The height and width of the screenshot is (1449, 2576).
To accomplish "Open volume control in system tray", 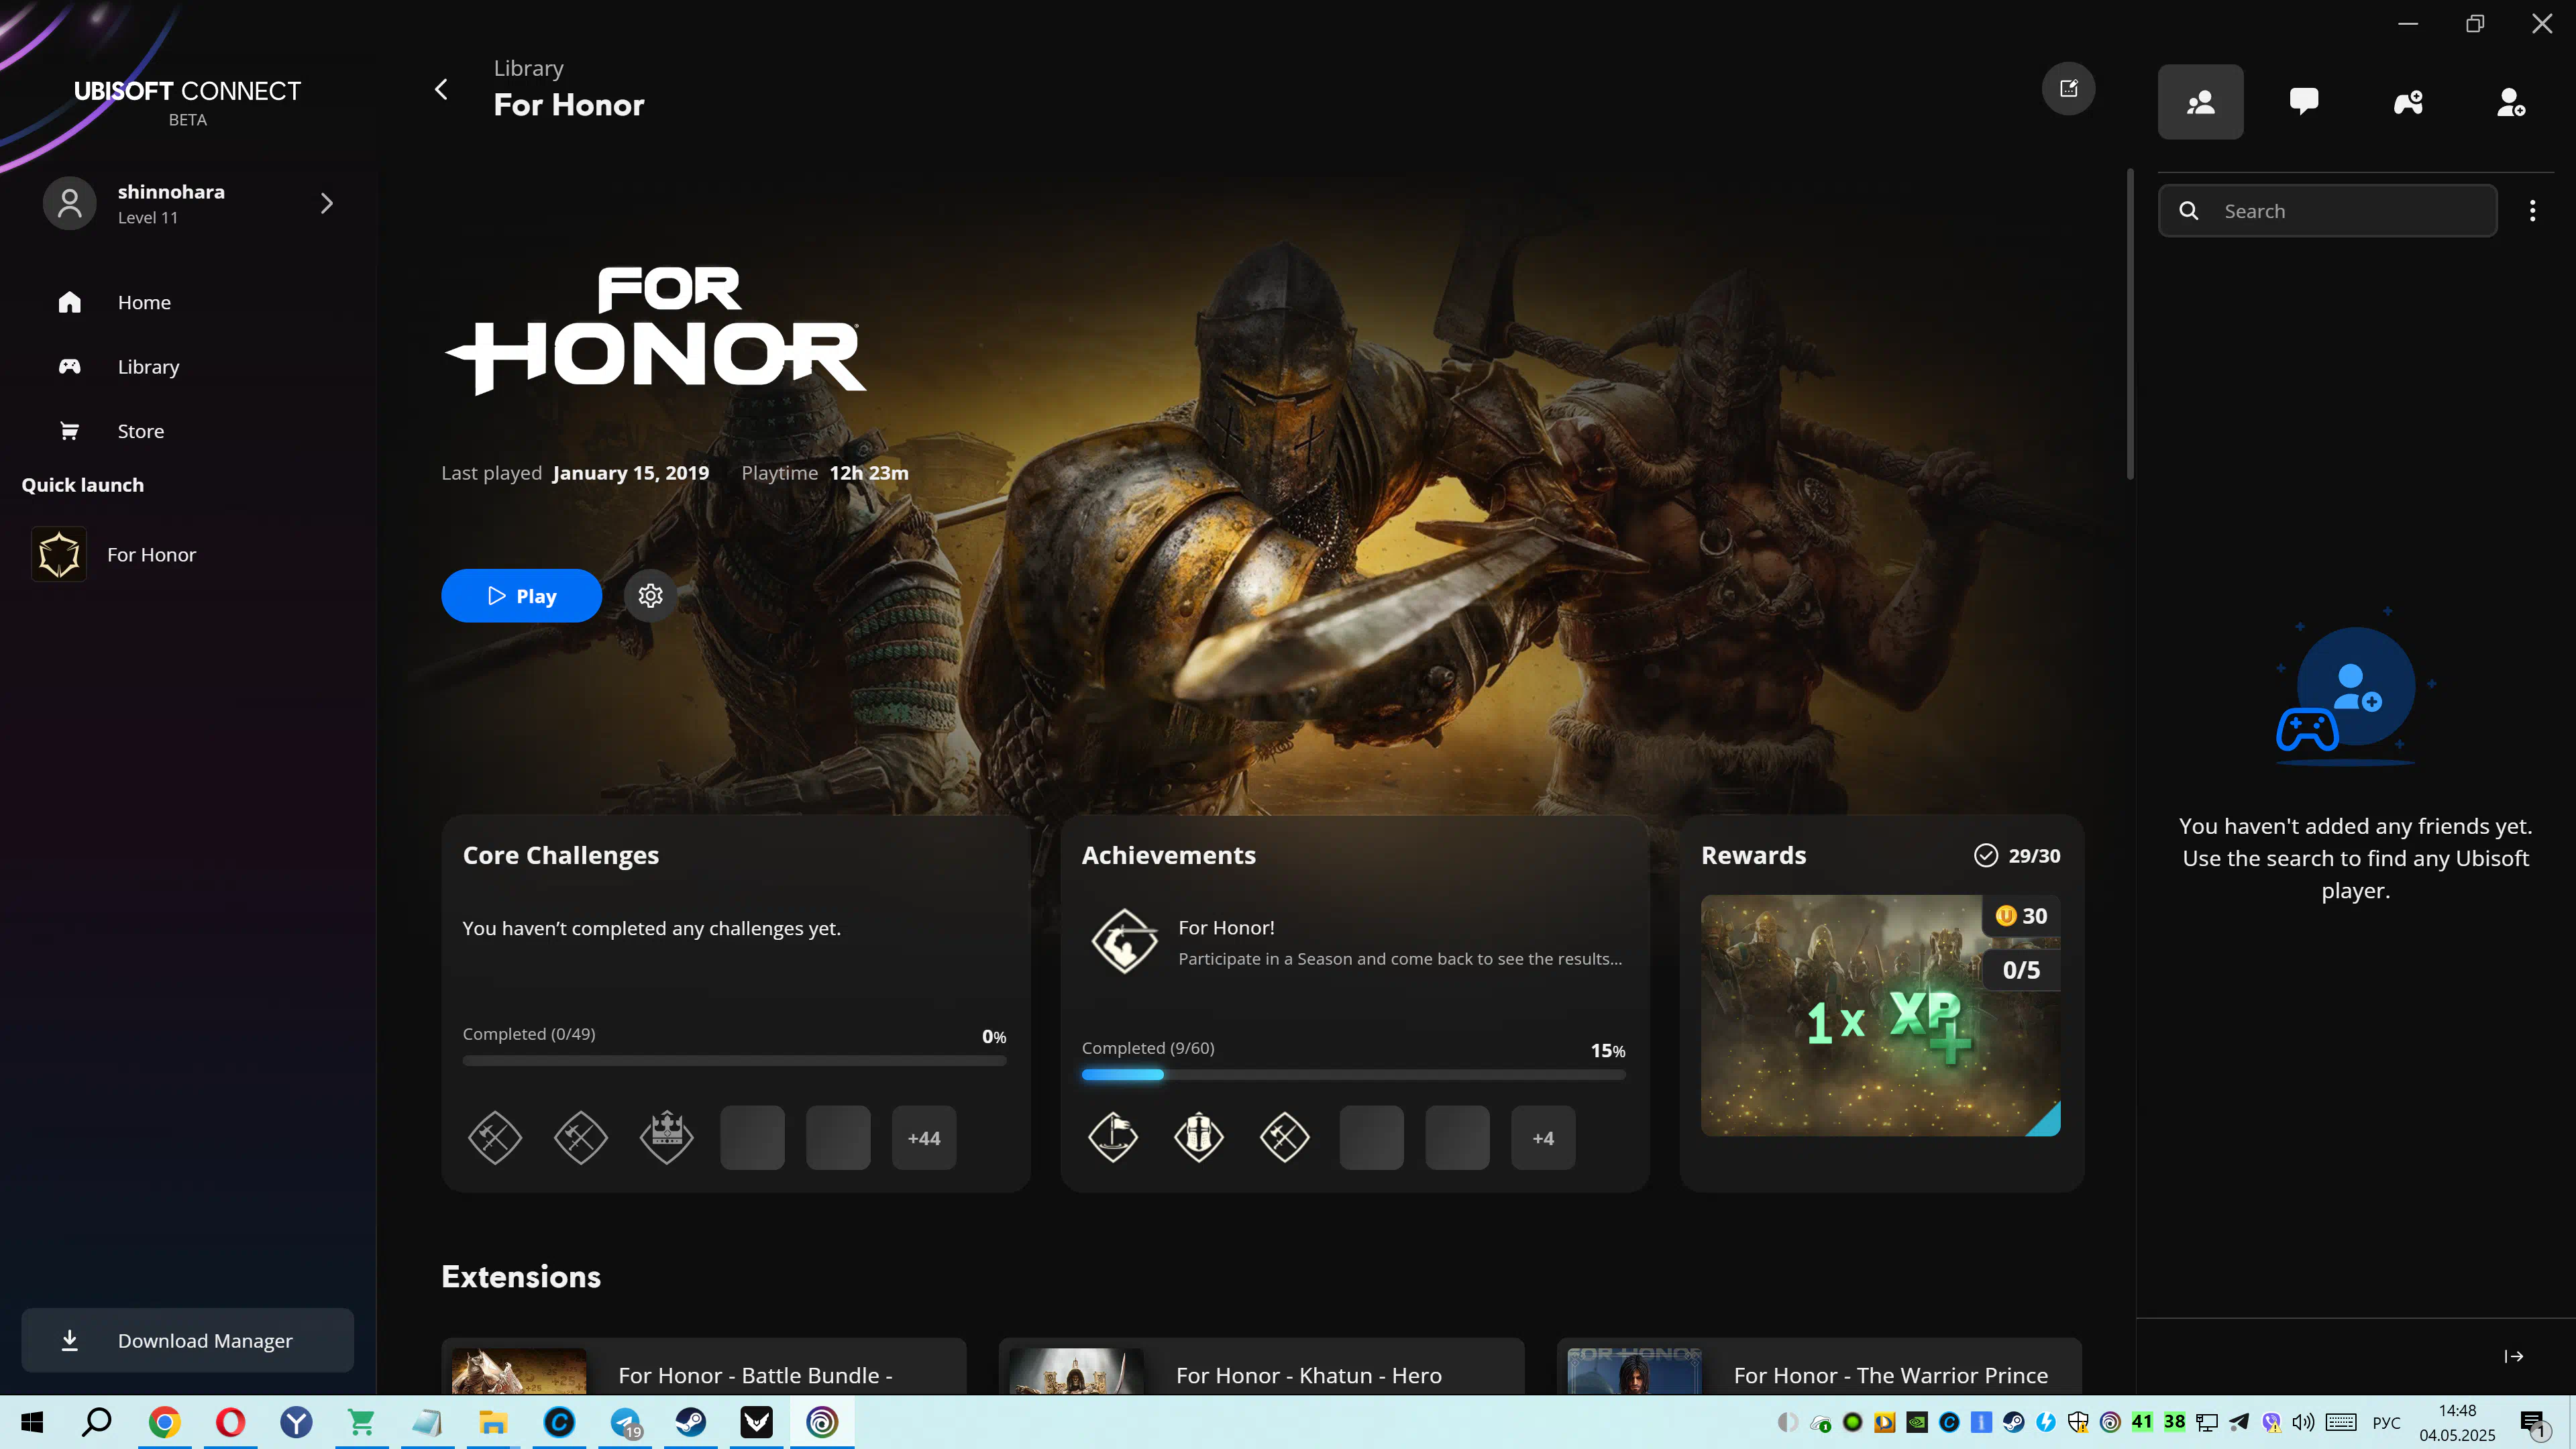I will pos(2303,1422).
